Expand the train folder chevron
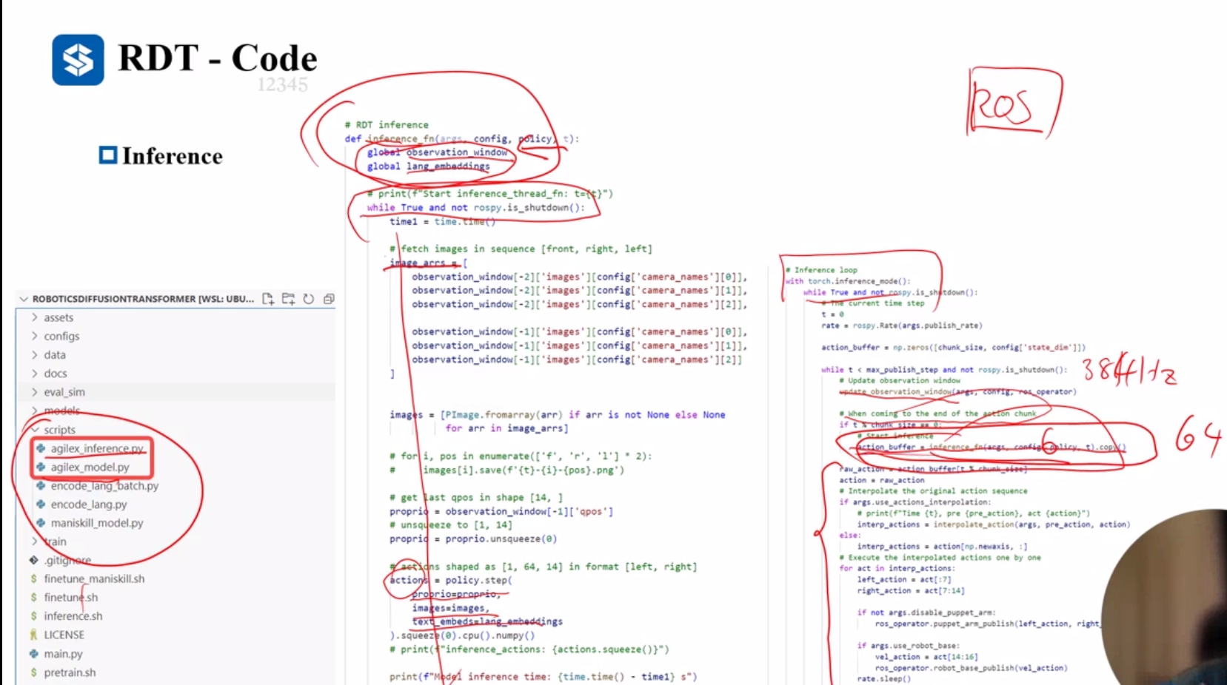Image resolution: width=1227 pixels, height=685 pixels. point(34,541)
